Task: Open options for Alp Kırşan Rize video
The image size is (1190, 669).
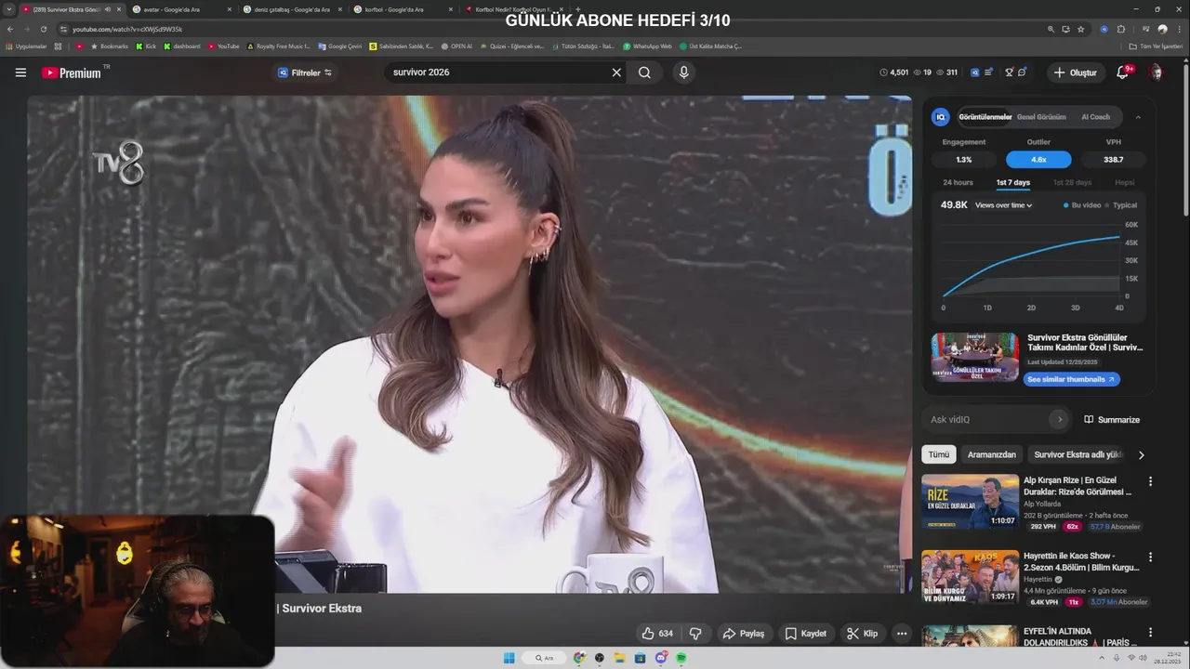Action: pos(1150,481)
